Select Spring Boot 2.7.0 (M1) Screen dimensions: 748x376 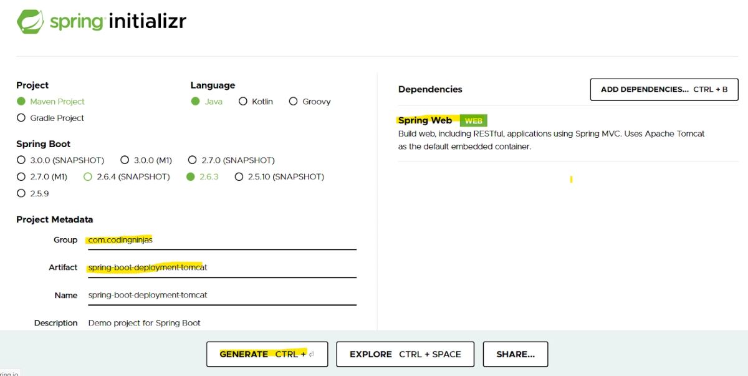(21, 176)
